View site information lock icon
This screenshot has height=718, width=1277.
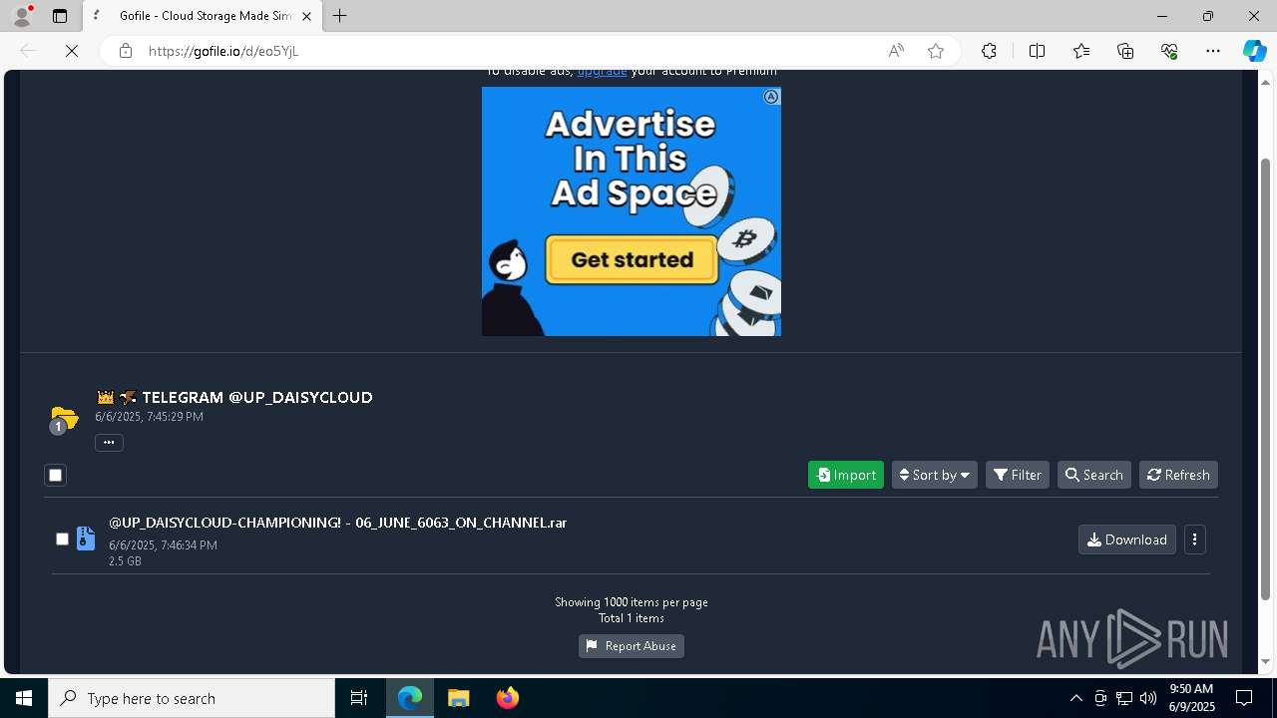126,51
